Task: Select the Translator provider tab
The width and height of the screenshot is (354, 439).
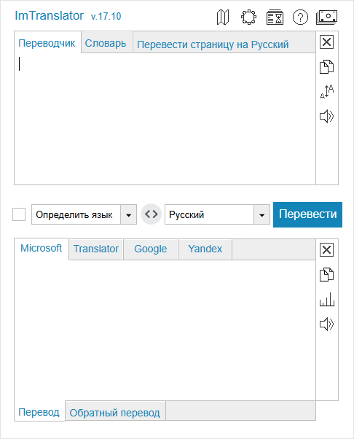Action: (x=96, y=249)
